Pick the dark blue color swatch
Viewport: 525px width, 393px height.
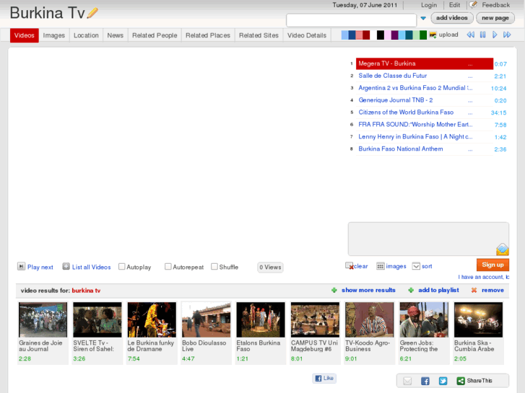[x=352, y=35]
